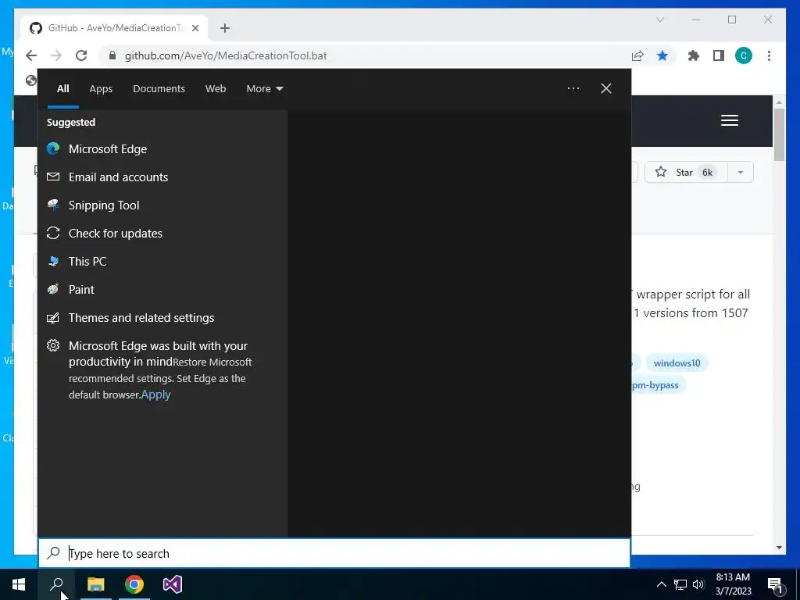800x600 pixels.
Task: Open a new Chrome tab
Action: [x=225, y=28]
